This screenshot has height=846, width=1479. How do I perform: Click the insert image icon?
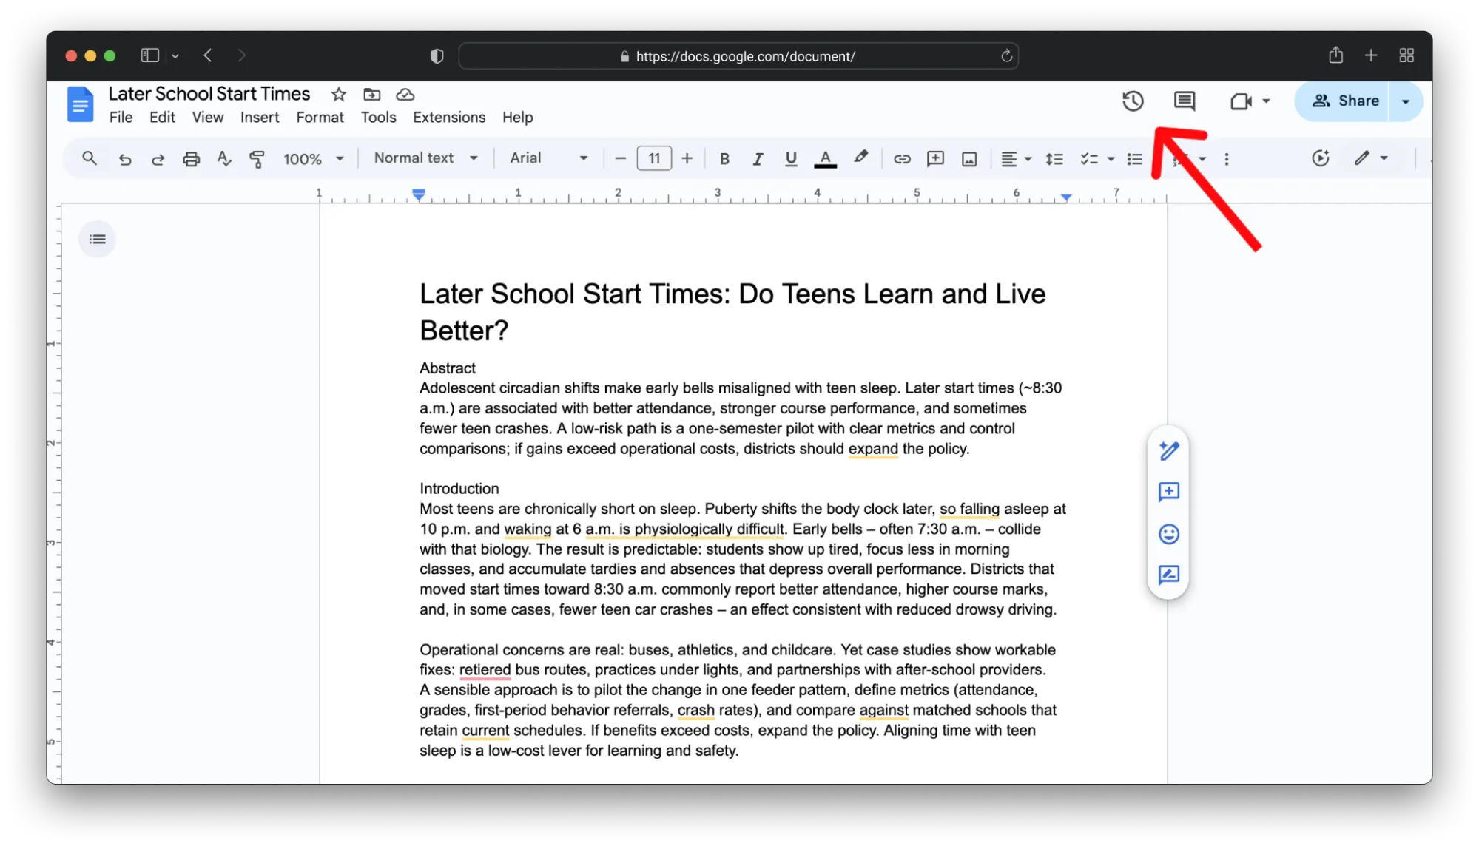(x=969, y=159)
